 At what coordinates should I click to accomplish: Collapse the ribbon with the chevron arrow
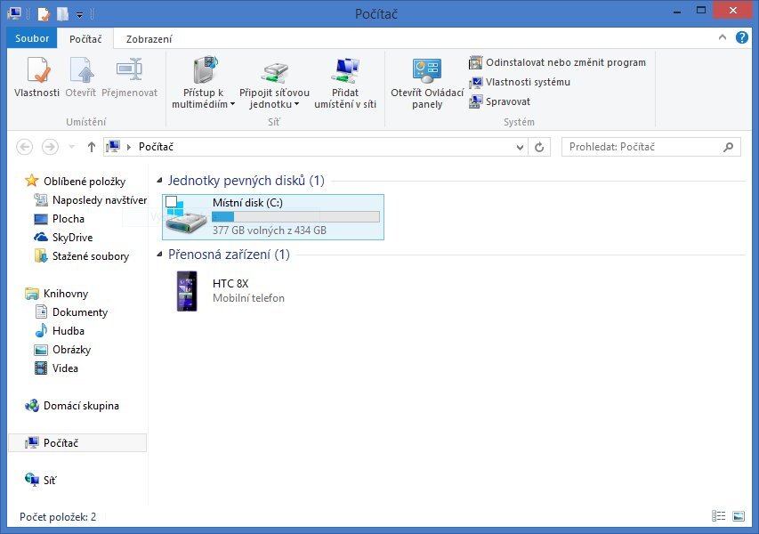[723, 38]
